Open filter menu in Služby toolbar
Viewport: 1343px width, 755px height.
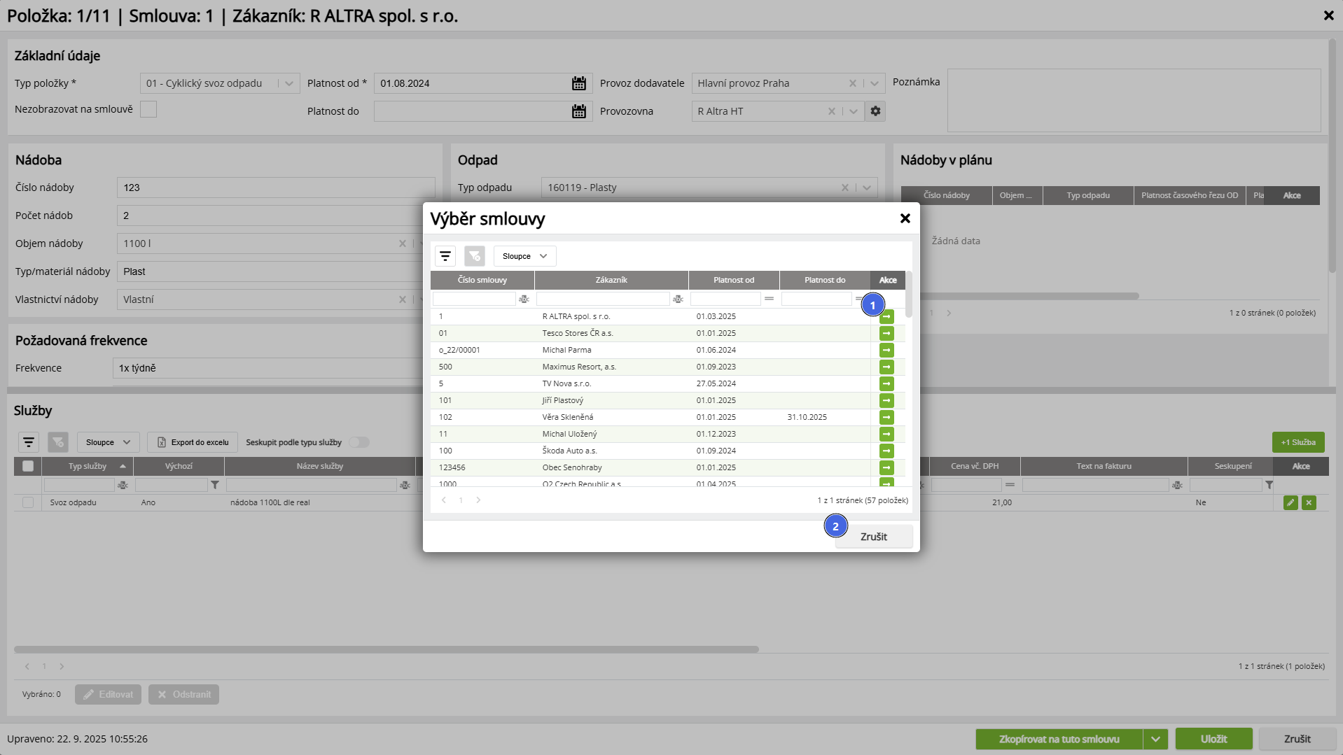[29, 442]
